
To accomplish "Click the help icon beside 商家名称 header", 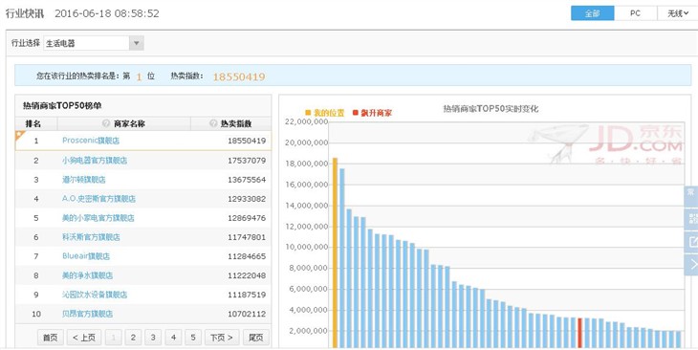I will point(106,123).
